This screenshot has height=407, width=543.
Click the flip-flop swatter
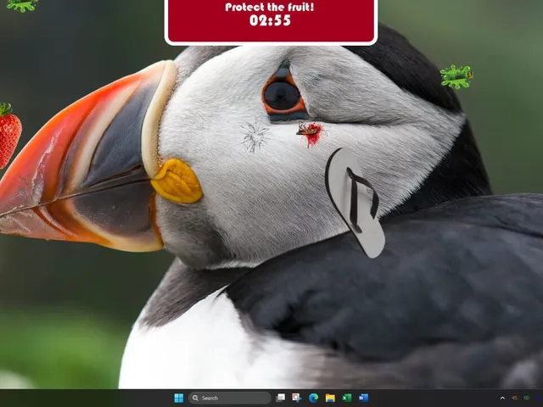coord(355,203)
